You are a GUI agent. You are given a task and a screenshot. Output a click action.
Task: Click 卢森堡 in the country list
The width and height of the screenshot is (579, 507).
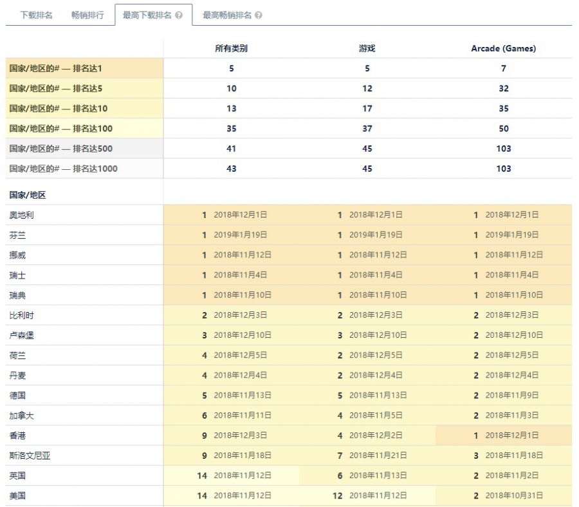coord(21,335)
